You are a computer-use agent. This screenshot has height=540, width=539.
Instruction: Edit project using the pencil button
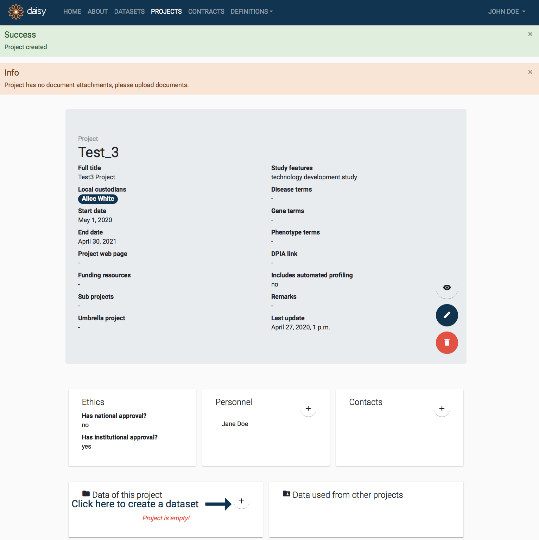click(447, 315)
